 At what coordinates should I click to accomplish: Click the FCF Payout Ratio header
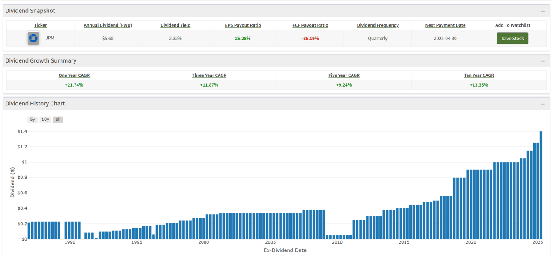click(x=310, y=25)
